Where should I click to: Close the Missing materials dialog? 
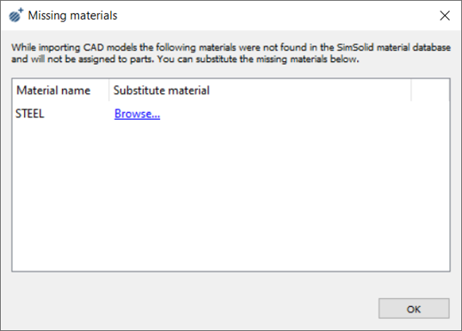pos(444,15)
